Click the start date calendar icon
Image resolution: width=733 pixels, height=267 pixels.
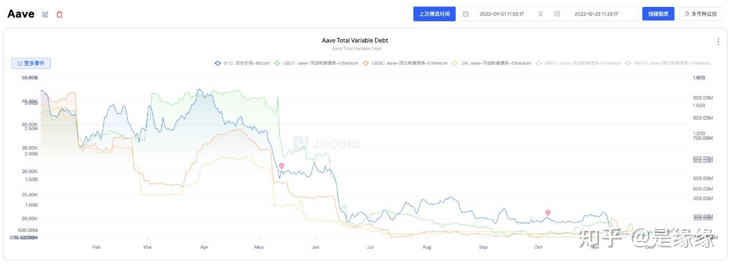coord(465,14)
